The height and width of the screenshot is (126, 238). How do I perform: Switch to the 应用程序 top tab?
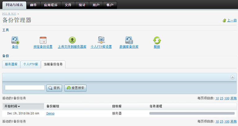click(51, 5)
